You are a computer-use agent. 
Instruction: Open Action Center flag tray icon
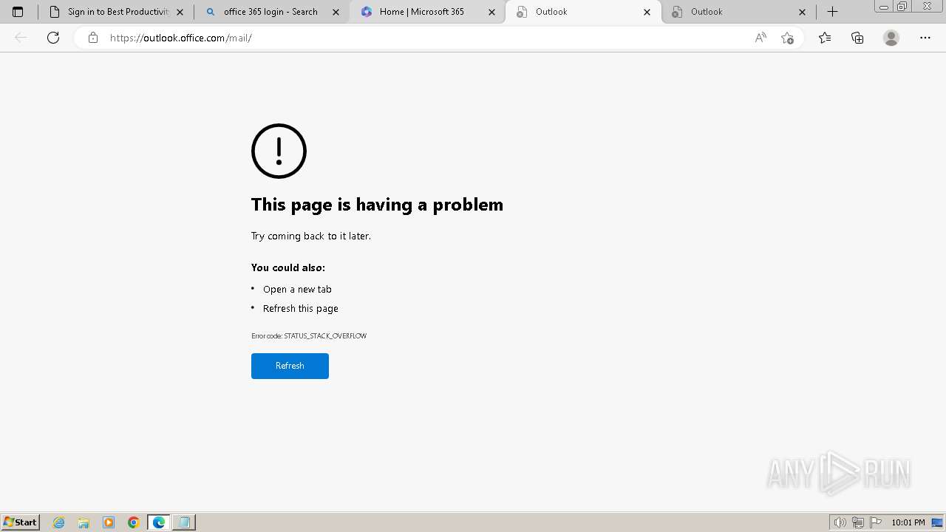point(876,522)
